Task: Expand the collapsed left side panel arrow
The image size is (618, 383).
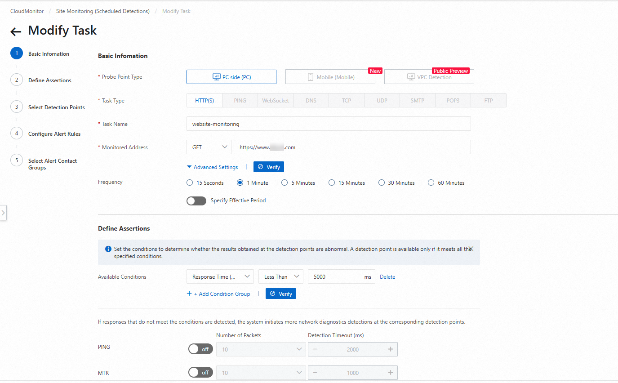Action: point(3,213)
